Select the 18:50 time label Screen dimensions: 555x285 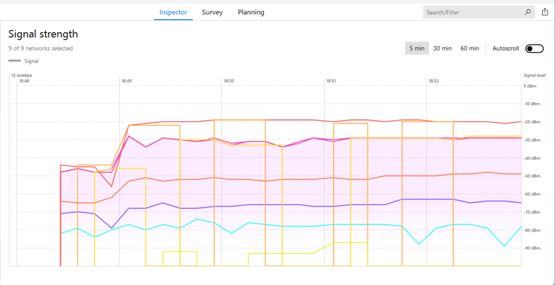coord(229,81)
